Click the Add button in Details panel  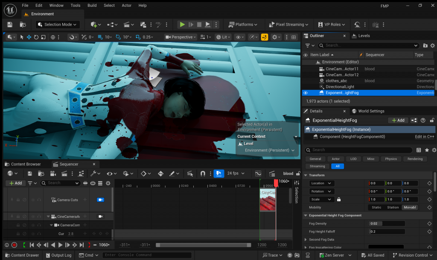(398, 120)
